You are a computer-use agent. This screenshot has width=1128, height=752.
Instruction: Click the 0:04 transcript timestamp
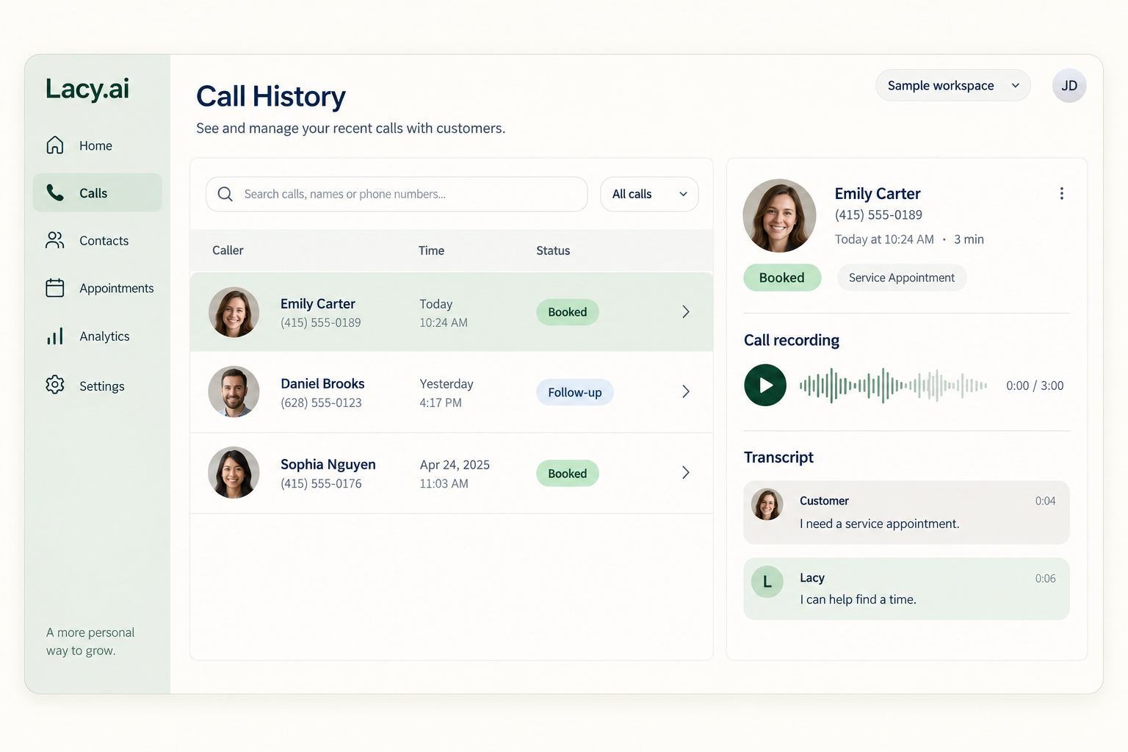pos(1045,501)
